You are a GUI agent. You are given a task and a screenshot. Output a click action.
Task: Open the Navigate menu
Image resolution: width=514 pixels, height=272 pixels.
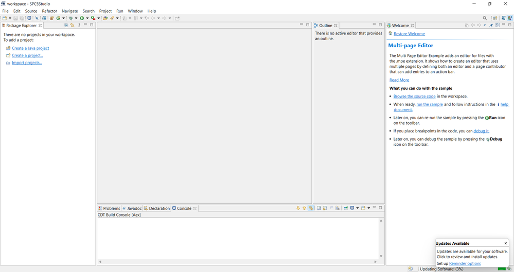tap(70, 11)
